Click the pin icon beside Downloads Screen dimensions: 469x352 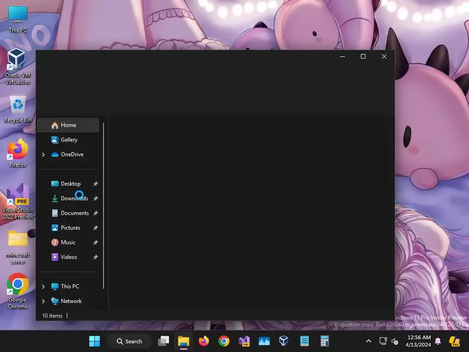[x=95, y=198]
